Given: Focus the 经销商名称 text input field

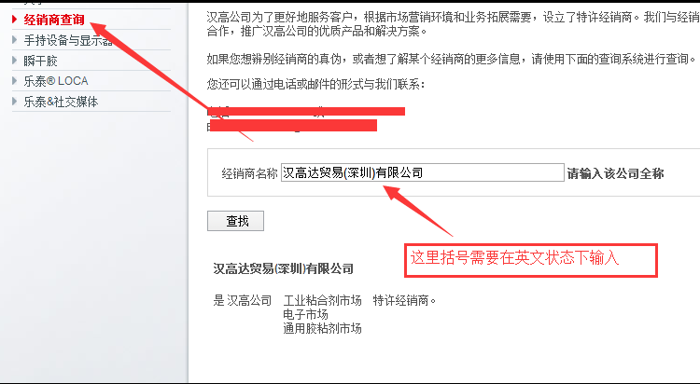Looking at the screenshot, I should point(422,172).
